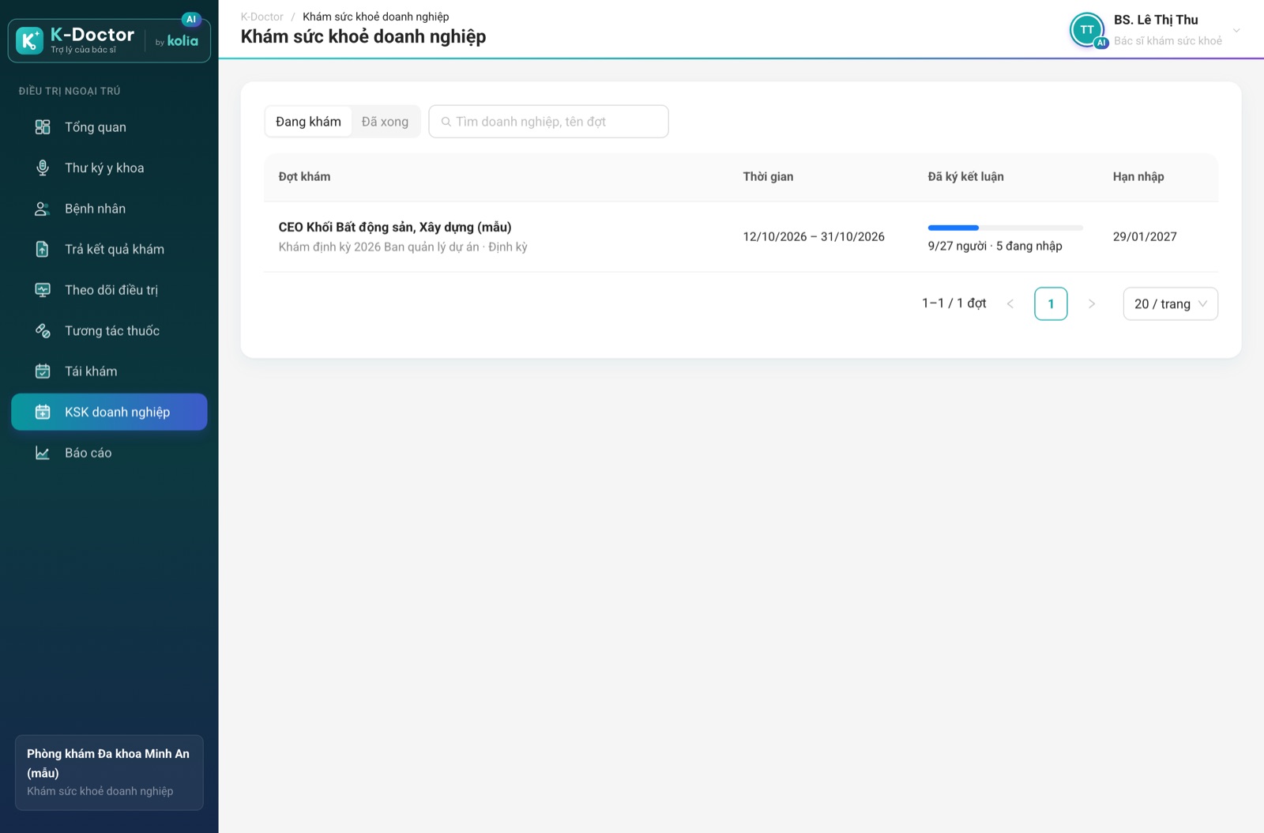Click the AI badge on the K-Doctor logo

[x=191, y=19]
